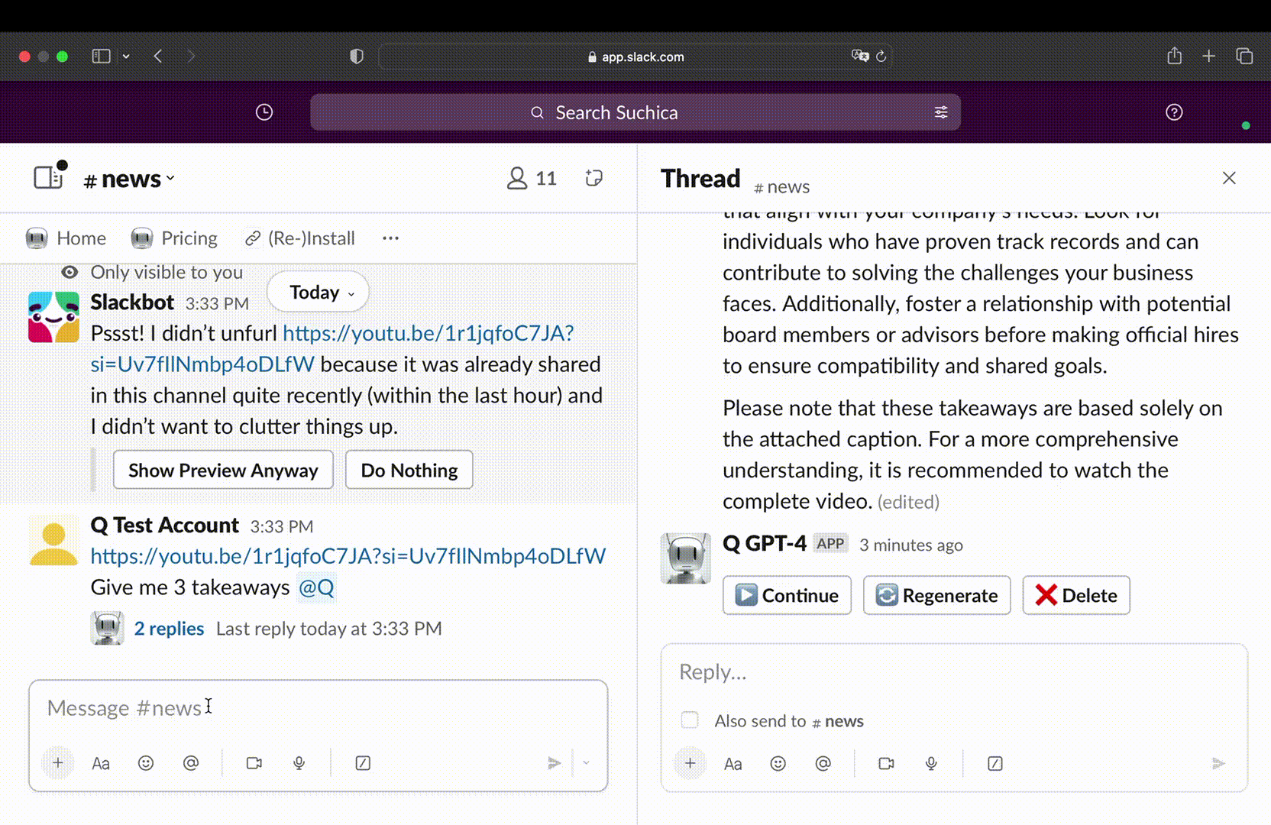Mention someone using the @ icon
The width and height of the screenshot is (1271, 825).
pyautogui.click(x=191, y=762)
